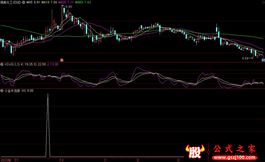Click the 2022年 year label on timeline

[6, 160]
